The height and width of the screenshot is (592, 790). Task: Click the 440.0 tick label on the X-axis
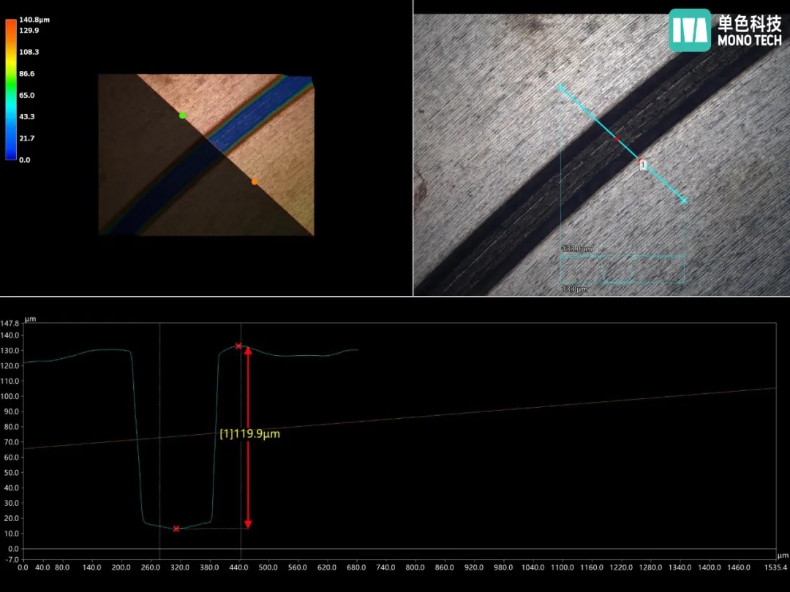pyautogui.click(x=238, y=567)
